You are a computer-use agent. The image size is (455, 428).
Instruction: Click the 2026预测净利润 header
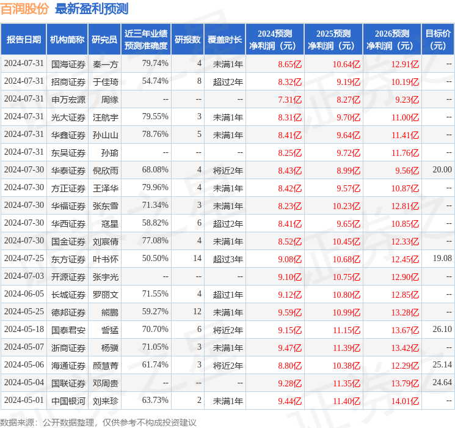[392, 40]
